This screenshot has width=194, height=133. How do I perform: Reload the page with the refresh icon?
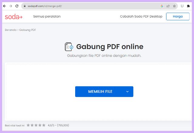pos(17,6)
